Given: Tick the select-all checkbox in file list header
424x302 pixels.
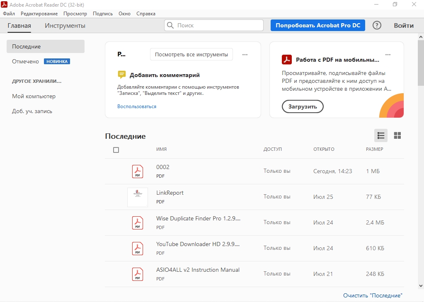Looking at the screenshot, I should click(116, 150).
